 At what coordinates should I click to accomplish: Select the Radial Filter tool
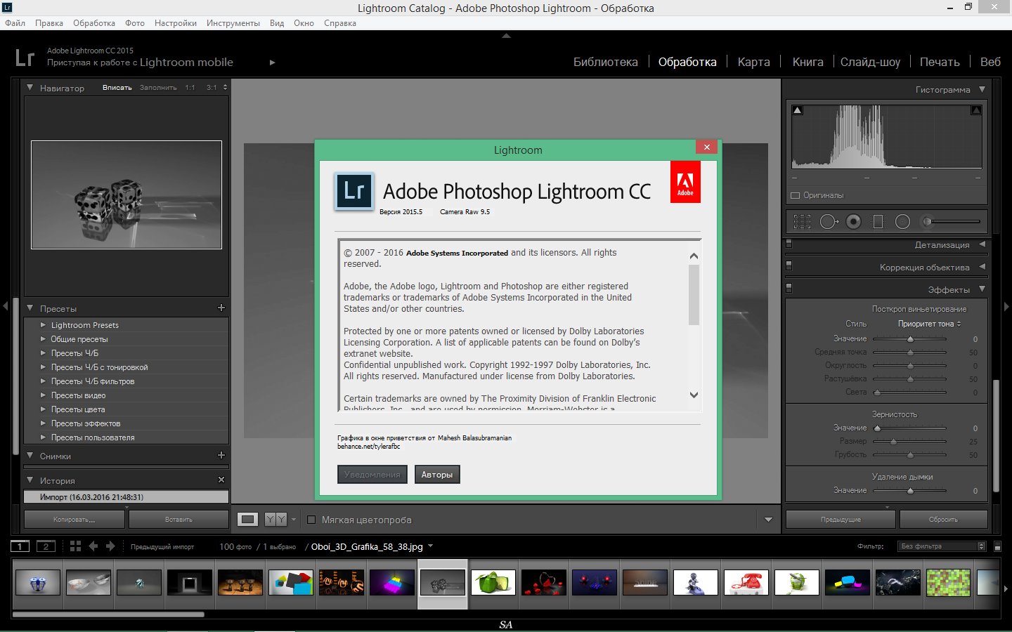point(902,222)
